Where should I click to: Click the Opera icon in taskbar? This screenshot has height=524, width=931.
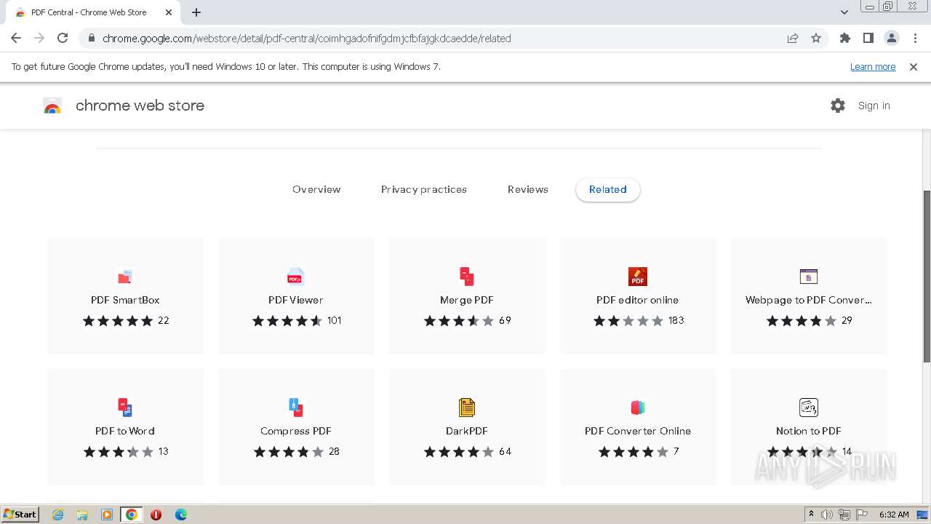(156, 515)
